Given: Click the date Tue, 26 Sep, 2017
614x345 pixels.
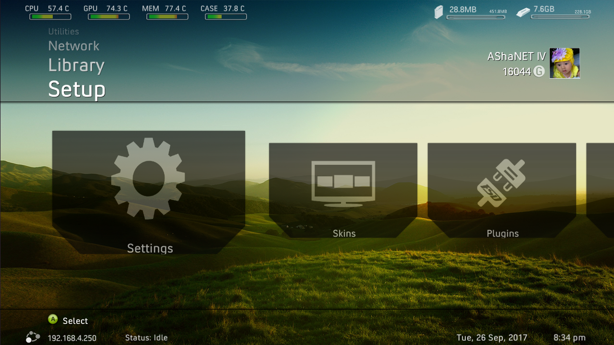Looking at the screenshot, I should (x=492, y=338).
